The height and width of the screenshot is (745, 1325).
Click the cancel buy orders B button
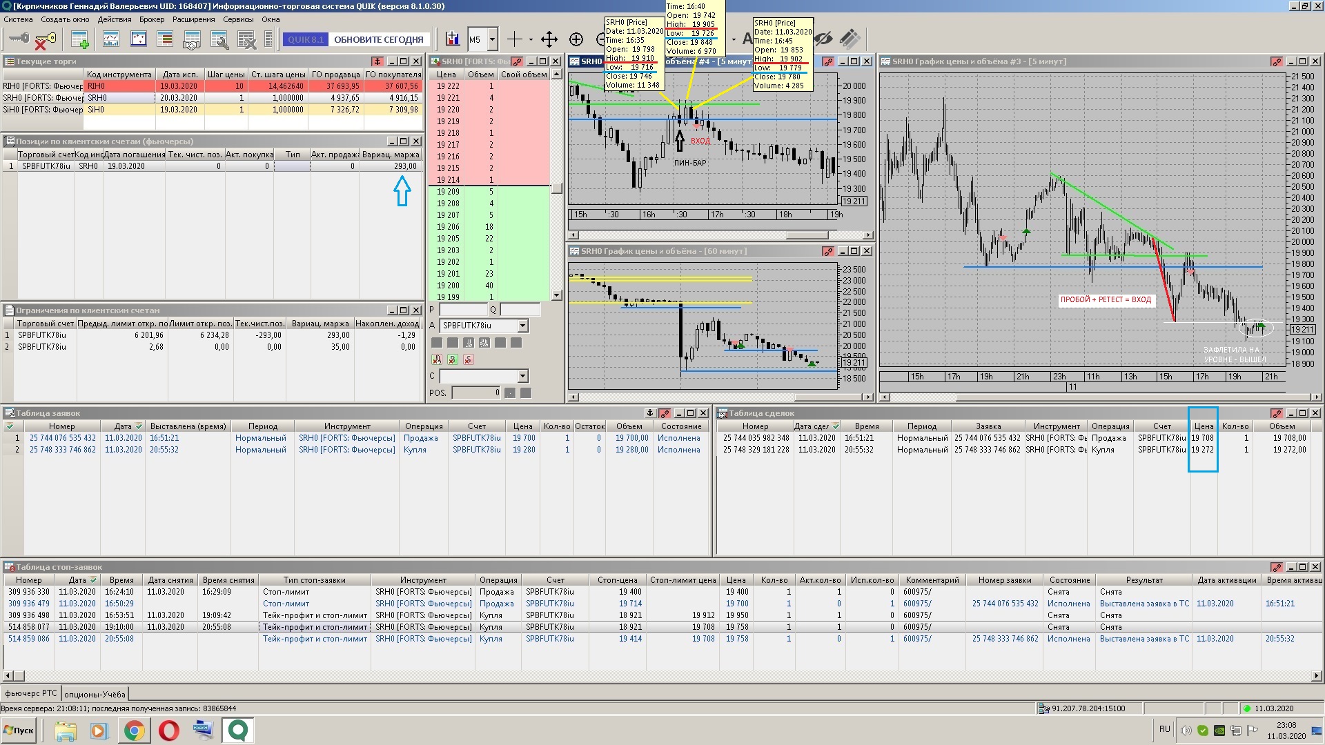tap(453, 359)
